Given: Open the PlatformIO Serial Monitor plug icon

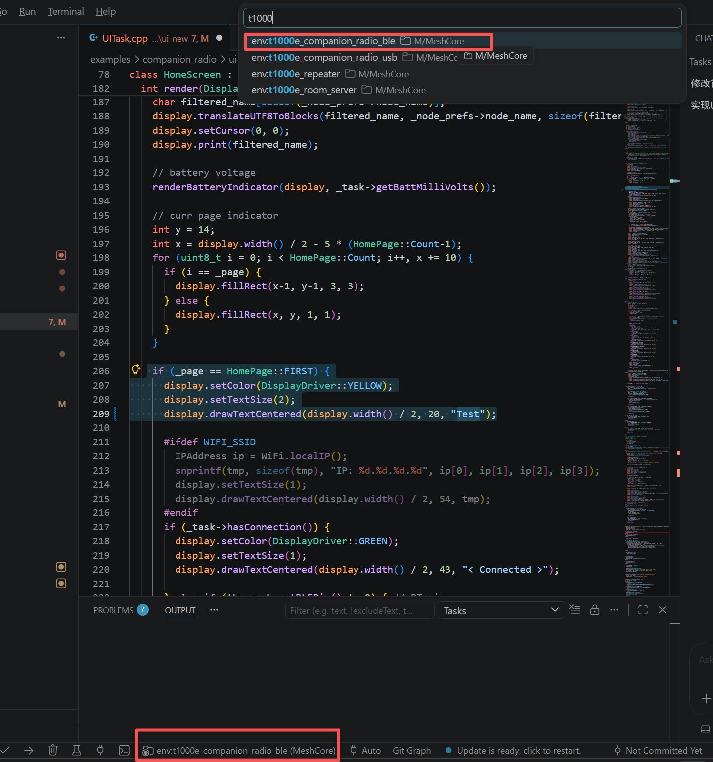Looking at the screenshot, I should tap(100, 750).
